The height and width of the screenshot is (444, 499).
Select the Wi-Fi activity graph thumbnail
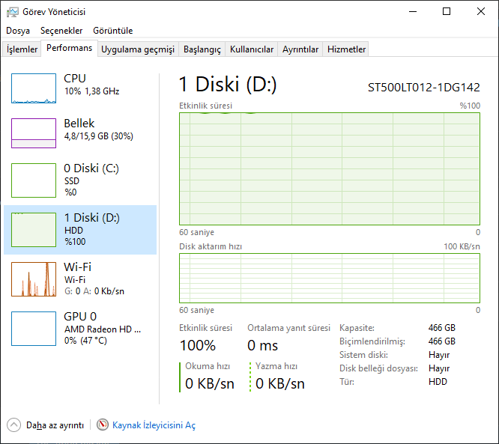[x=34, y=279]
